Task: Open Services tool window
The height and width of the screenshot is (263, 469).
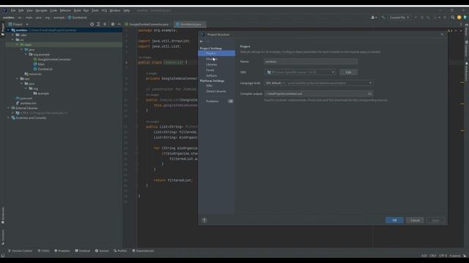Action: pyautogui.click(x=102, y=251)
